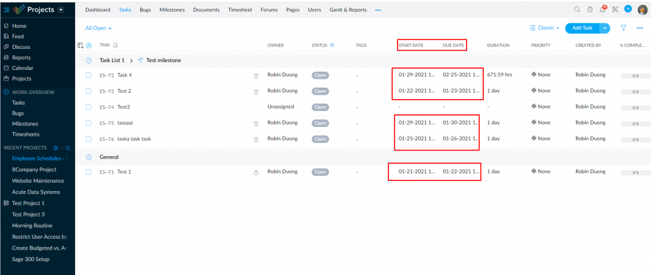Screen dimensions: 651x275
Task: Open the All Open view dropdown
Action: click(x=99, y=28)
